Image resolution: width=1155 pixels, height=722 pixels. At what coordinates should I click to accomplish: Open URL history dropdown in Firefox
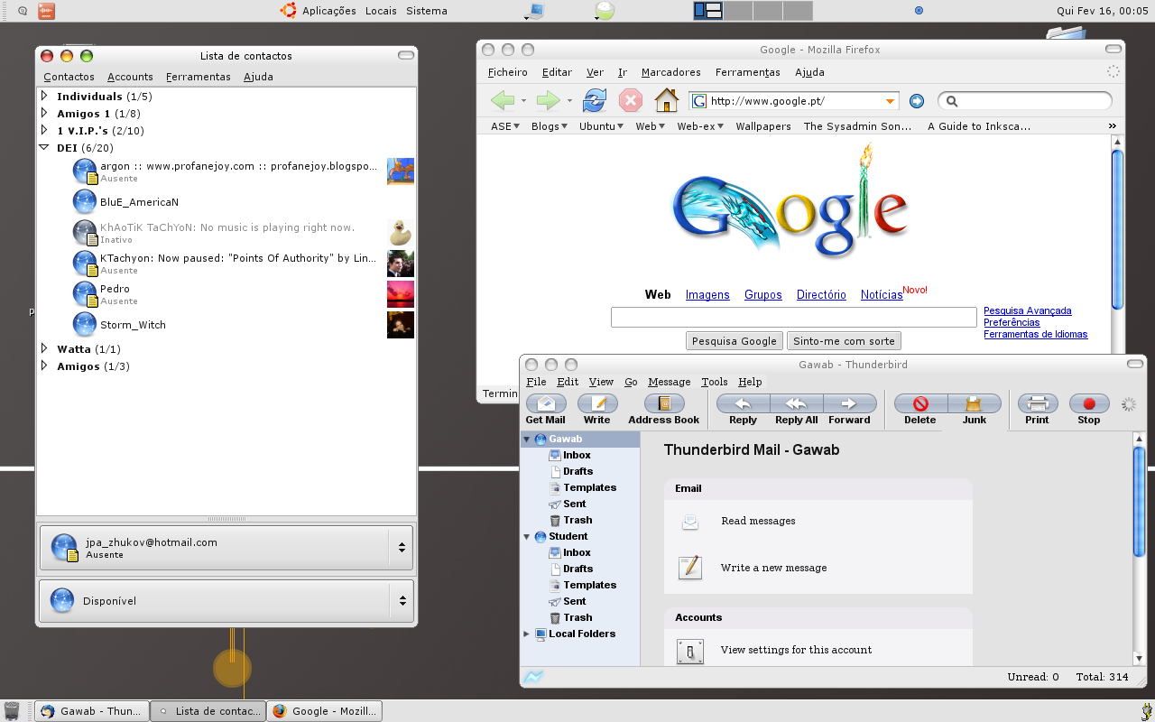pos(891,101)
